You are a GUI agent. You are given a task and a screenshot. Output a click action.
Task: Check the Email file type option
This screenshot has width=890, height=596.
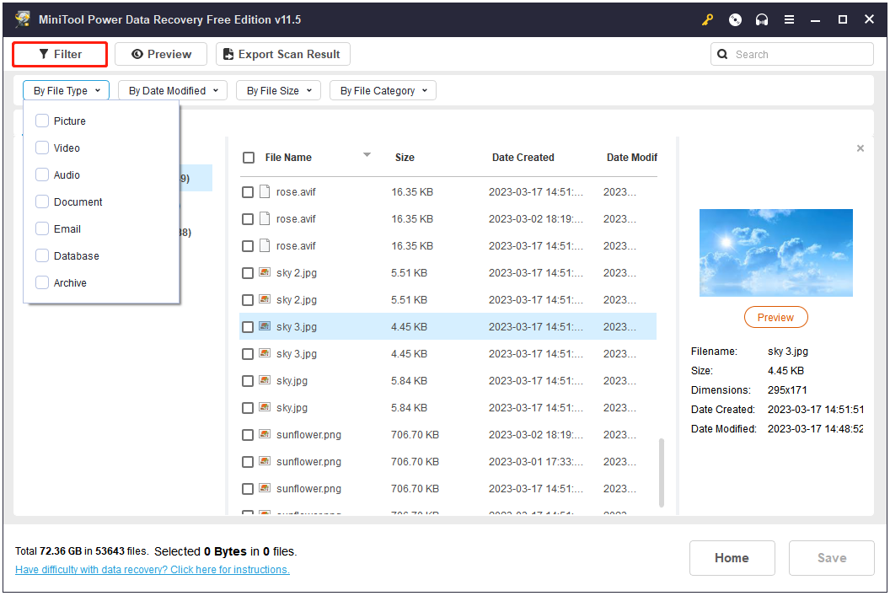click(42, 228)
